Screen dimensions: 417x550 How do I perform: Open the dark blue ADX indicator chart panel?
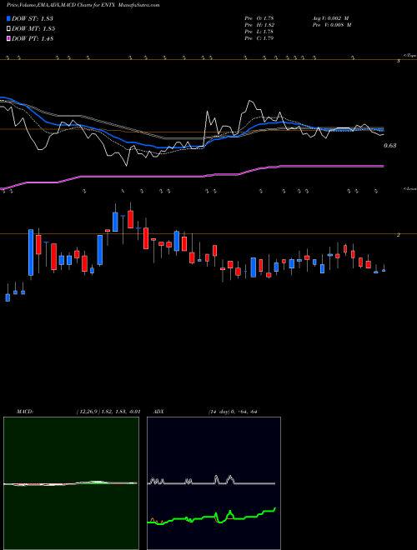pyautogui.click(x=214, y=483)
